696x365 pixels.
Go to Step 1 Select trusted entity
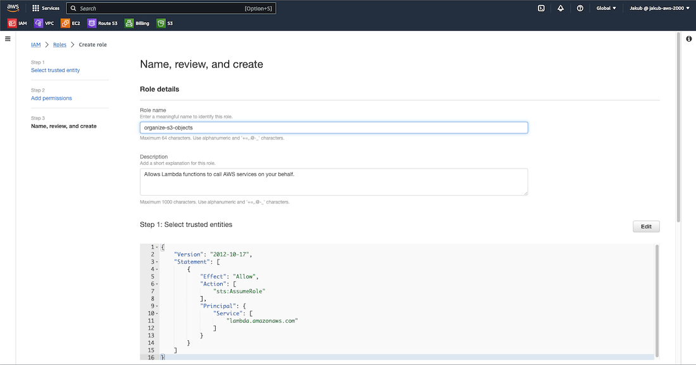pos(56,70)
